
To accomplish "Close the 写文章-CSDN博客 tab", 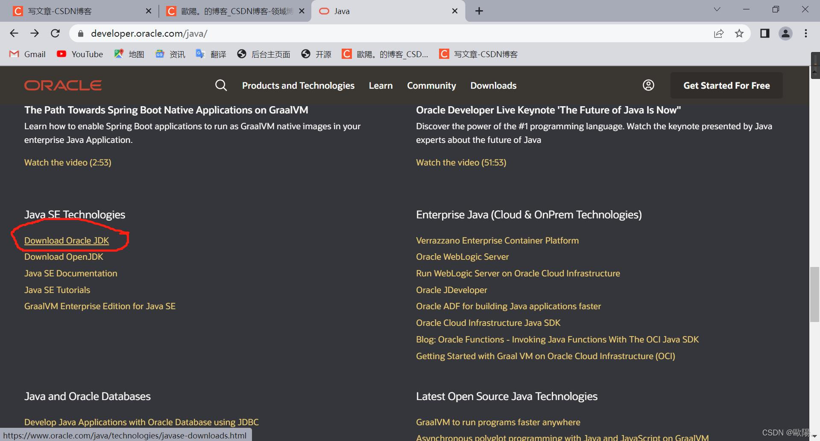I will (x=149, y=11).
